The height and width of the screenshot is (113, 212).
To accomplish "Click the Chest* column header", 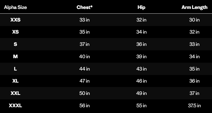I will coord(84,7).
